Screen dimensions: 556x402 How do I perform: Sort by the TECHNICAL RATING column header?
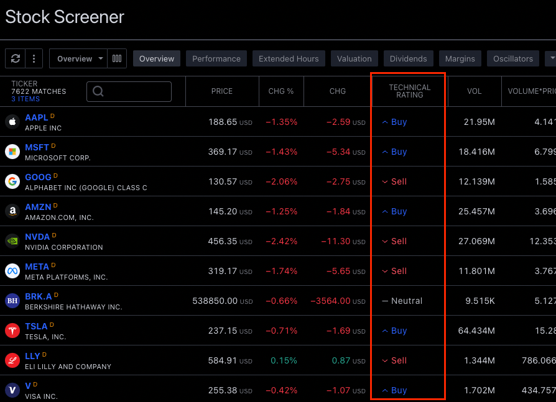[410, 91]
